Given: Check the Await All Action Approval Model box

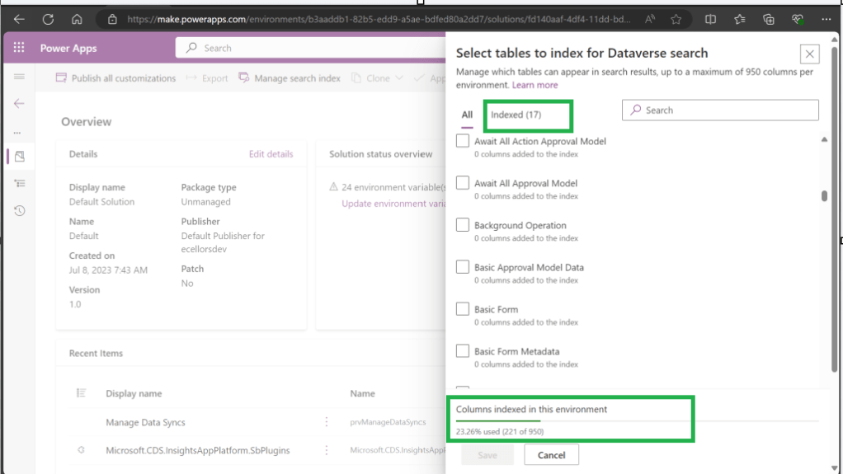Looking at the screenshot, I should [463, 142].
